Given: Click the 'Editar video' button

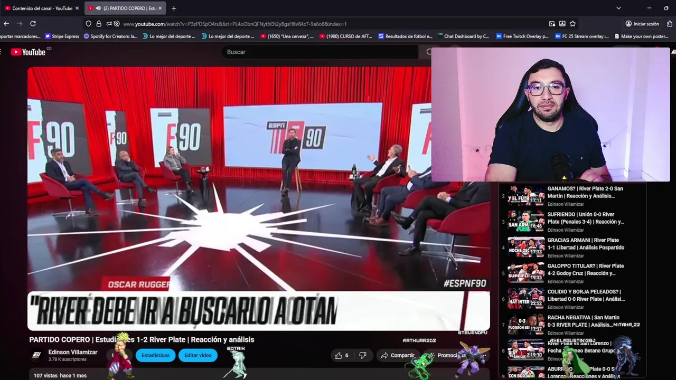Looking at the screenshot, I should (x=198, y=355).
